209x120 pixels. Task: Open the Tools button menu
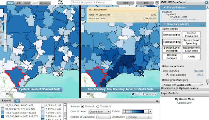125,3
